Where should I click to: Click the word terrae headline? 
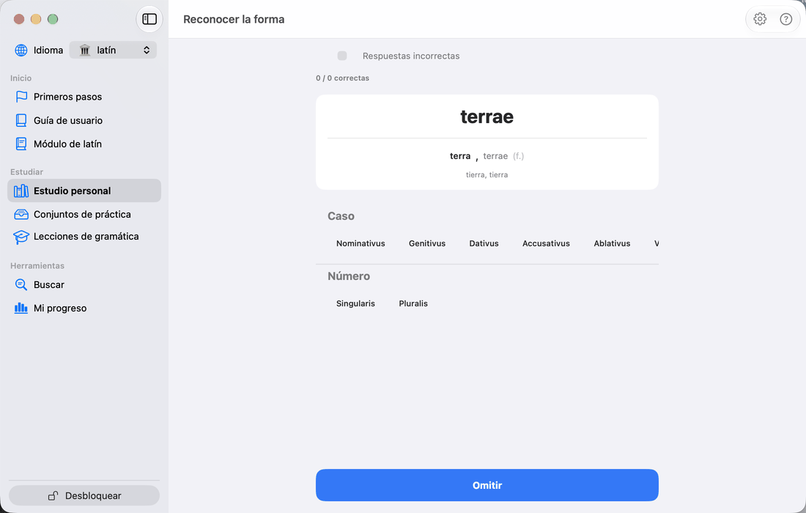click(487, 117)
